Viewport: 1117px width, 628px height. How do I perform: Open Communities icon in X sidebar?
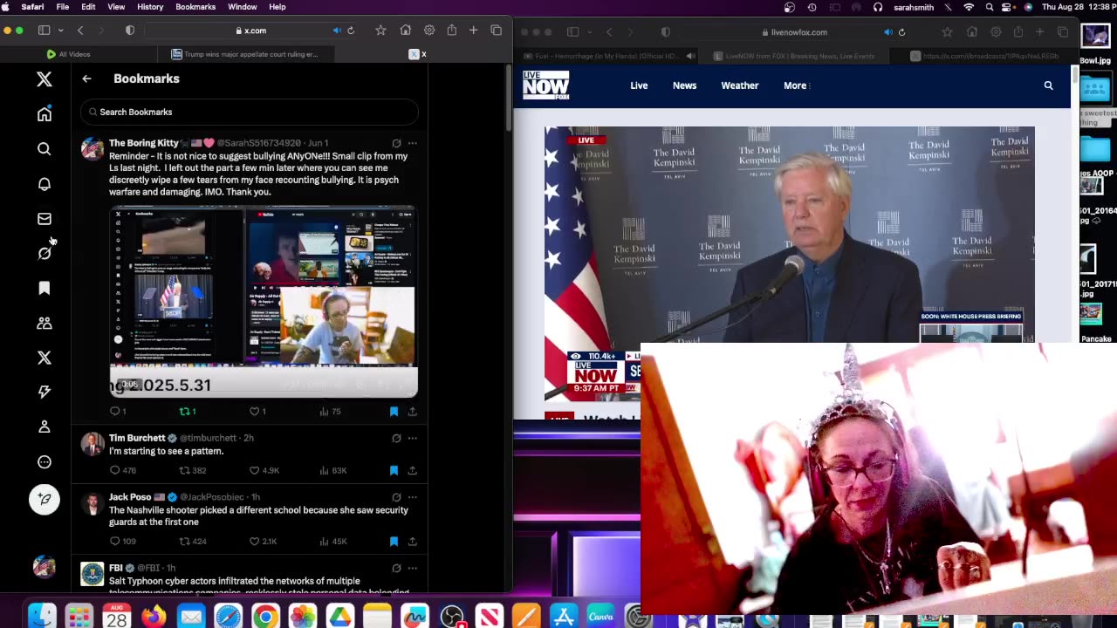pos(45,323)
